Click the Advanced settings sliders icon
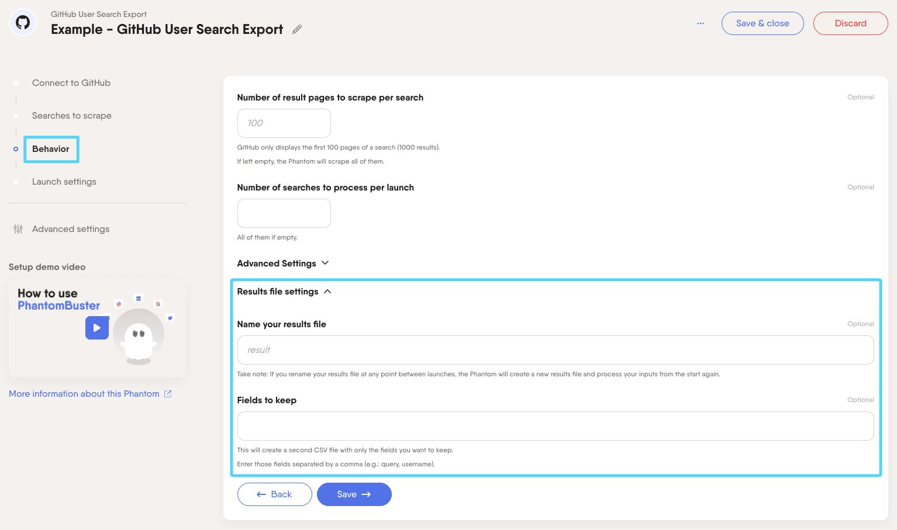The width and height of the screenshot is (897, 530). pos(18,229)
